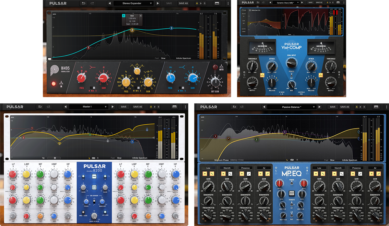
Task: Click previous preset arrow beside Master I
Action: click(65, 107)
